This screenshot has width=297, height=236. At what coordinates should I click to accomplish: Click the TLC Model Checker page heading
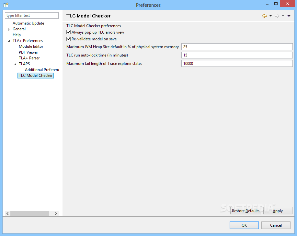point(88,16)
